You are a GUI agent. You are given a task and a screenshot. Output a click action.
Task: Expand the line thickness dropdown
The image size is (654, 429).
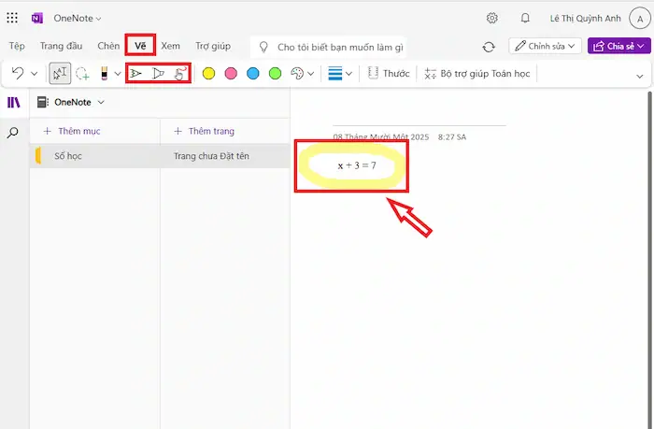pos(341,73)
